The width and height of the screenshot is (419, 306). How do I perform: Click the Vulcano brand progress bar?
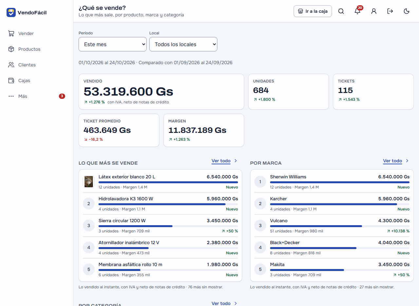point(340,226)
